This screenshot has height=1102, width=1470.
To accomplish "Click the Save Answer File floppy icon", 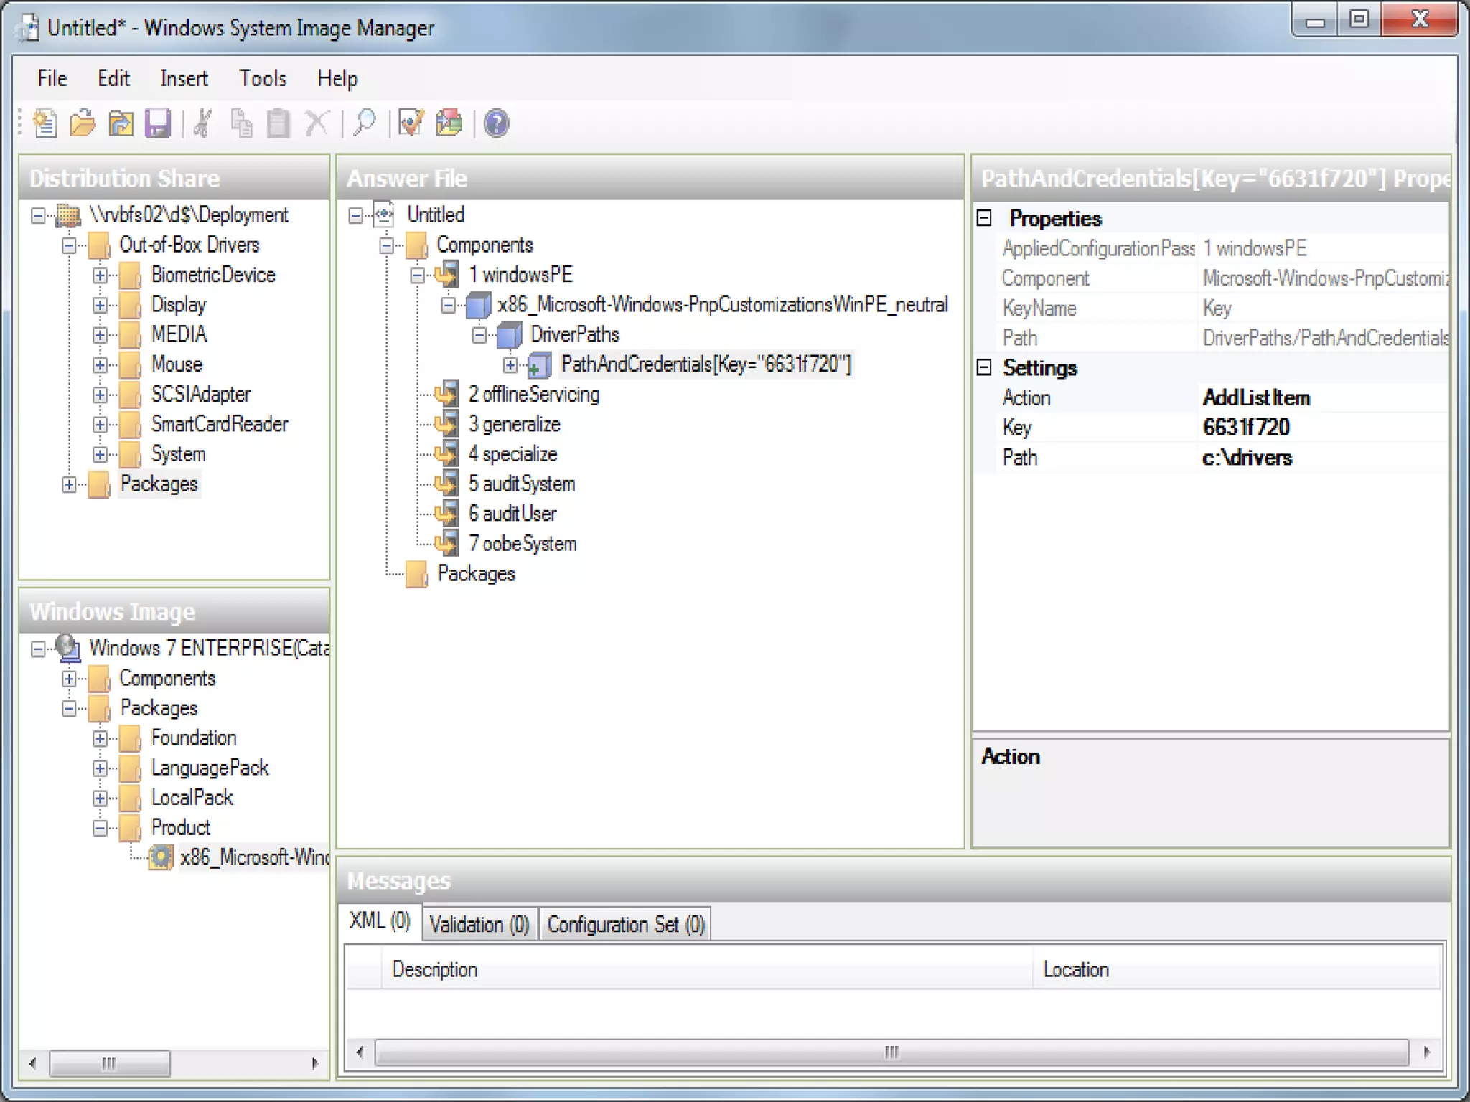I will (x=158, y=123).
